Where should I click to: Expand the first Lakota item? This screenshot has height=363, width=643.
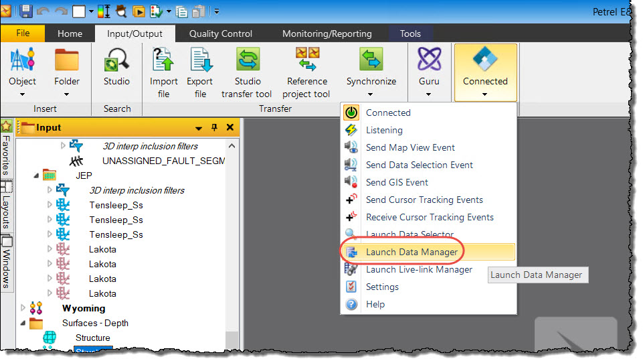[50, 249]
